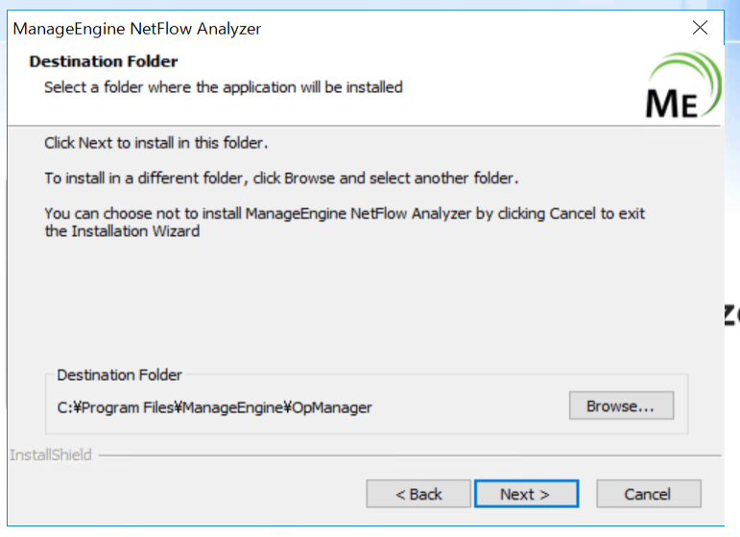Cancel the installation wizard
Screen dimensions: 740x537
point(648,494)
